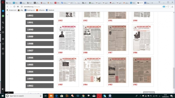Click the 1990 caption under thumbnail

tap(135, 21)
